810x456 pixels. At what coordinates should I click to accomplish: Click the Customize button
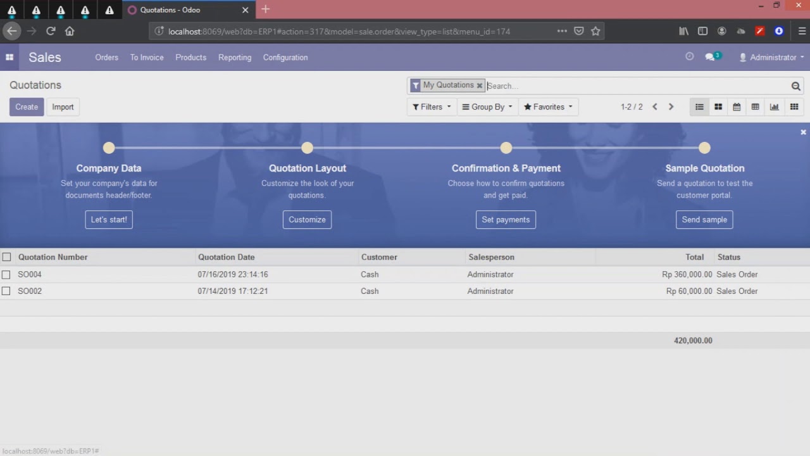pyautogui.click(x=307, y=220)
